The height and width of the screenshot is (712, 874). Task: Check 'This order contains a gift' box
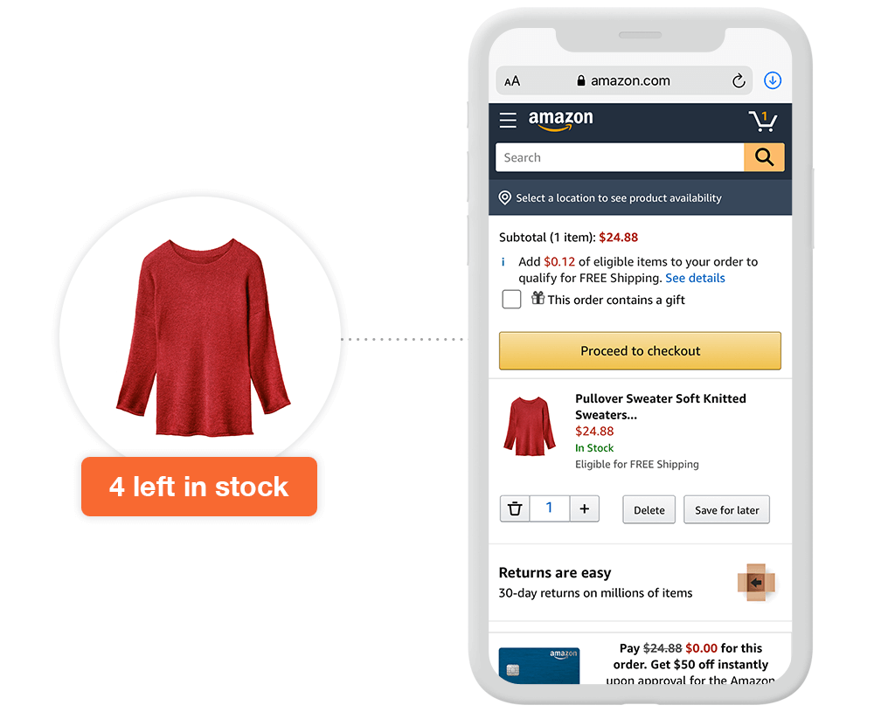(511, 299)
